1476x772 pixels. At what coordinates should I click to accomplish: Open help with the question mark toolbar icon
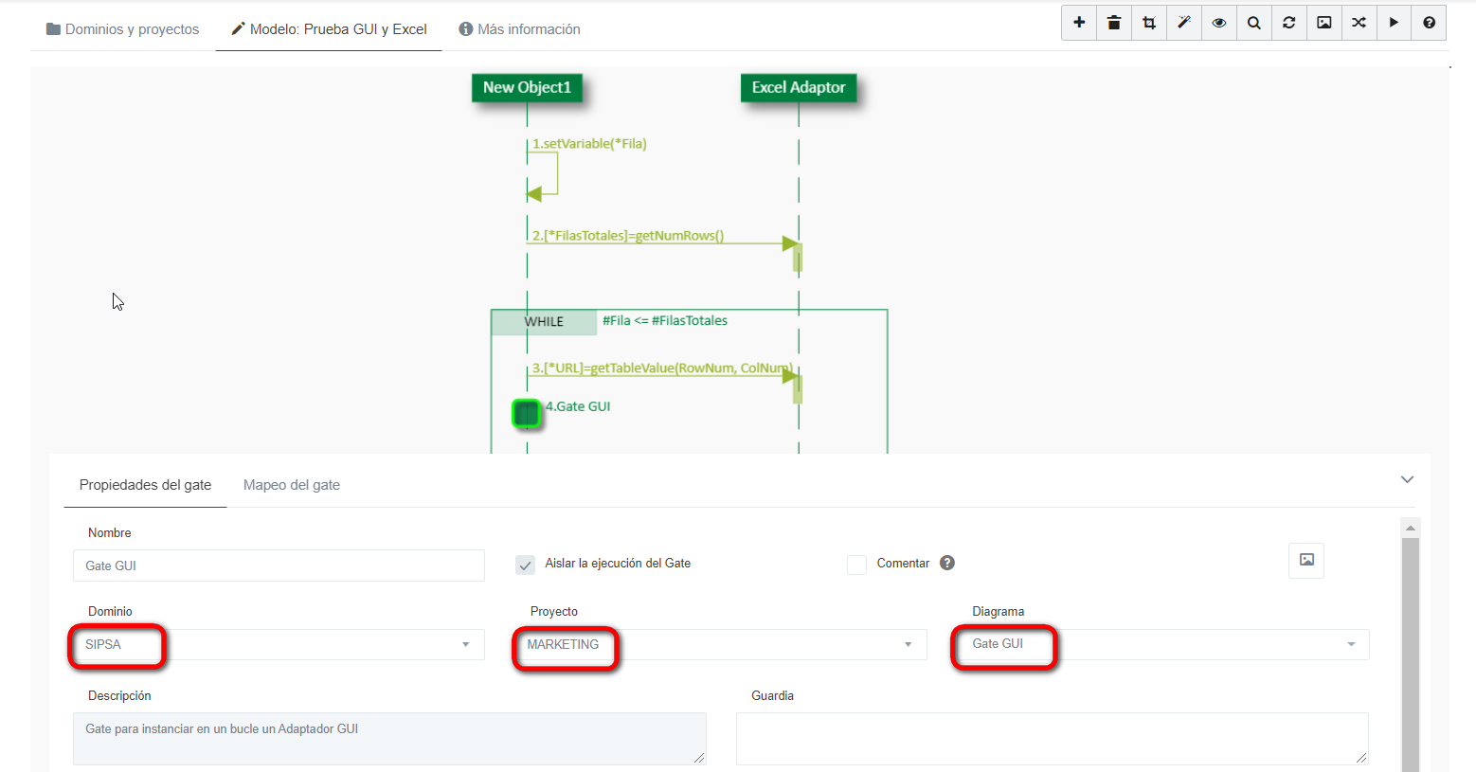[x=1429, y=23]
